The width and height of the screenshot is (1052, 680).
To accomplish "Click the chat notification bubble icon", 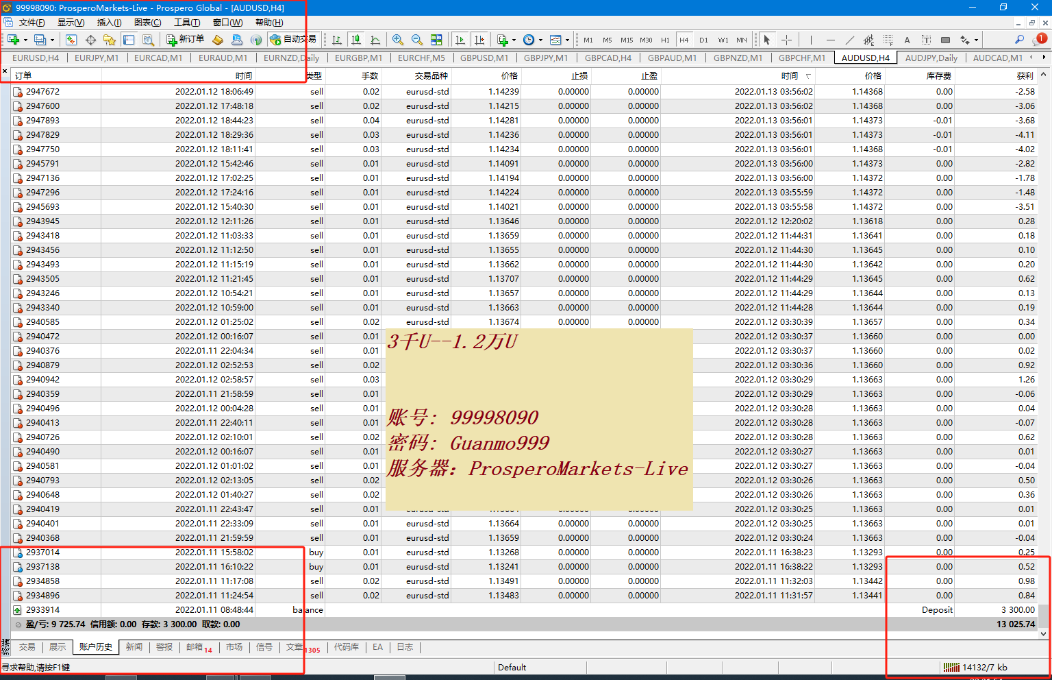I will pos(1040,40).
